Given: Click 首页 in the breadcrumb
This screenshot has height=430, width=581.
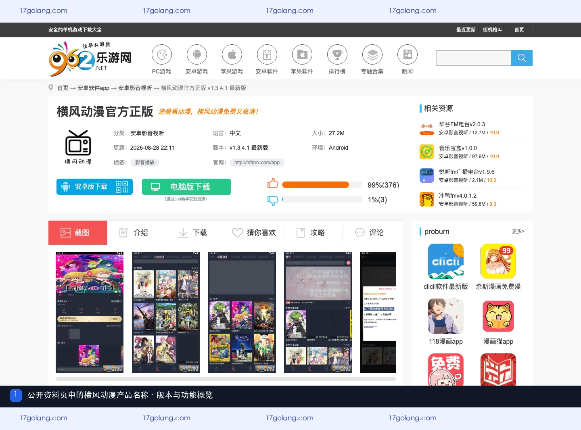Looking at the screenshot, I should [63, 88].
